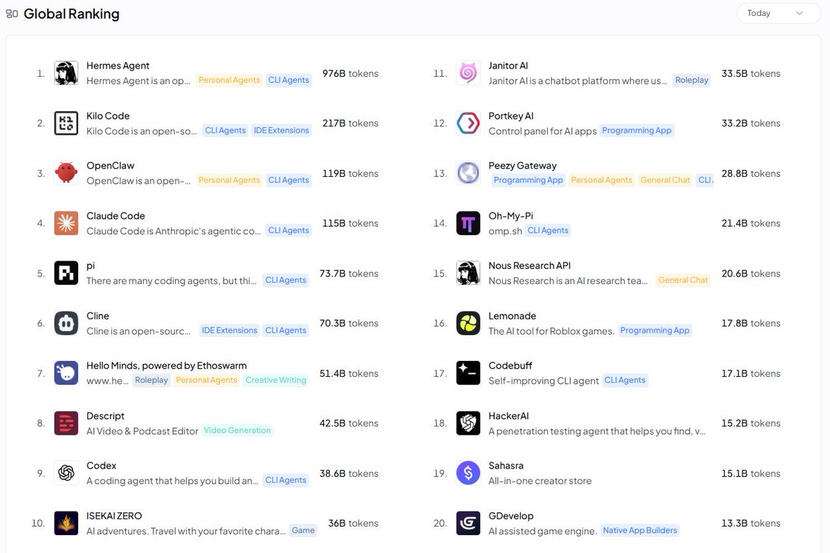Select CLI Agents tag on Kilo Code
The height and width of the screenshot is (553, 830).
225,130
